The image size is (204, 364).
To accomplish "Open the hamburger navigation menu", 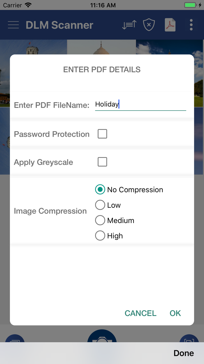I will pyautogui.click(x=13, y=25).
